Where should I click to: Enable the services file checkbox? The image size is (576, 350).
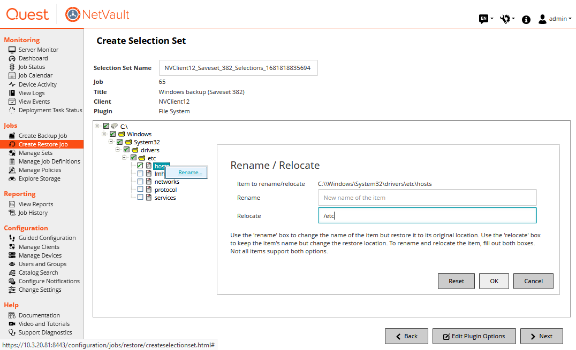[x=140, y=197]
